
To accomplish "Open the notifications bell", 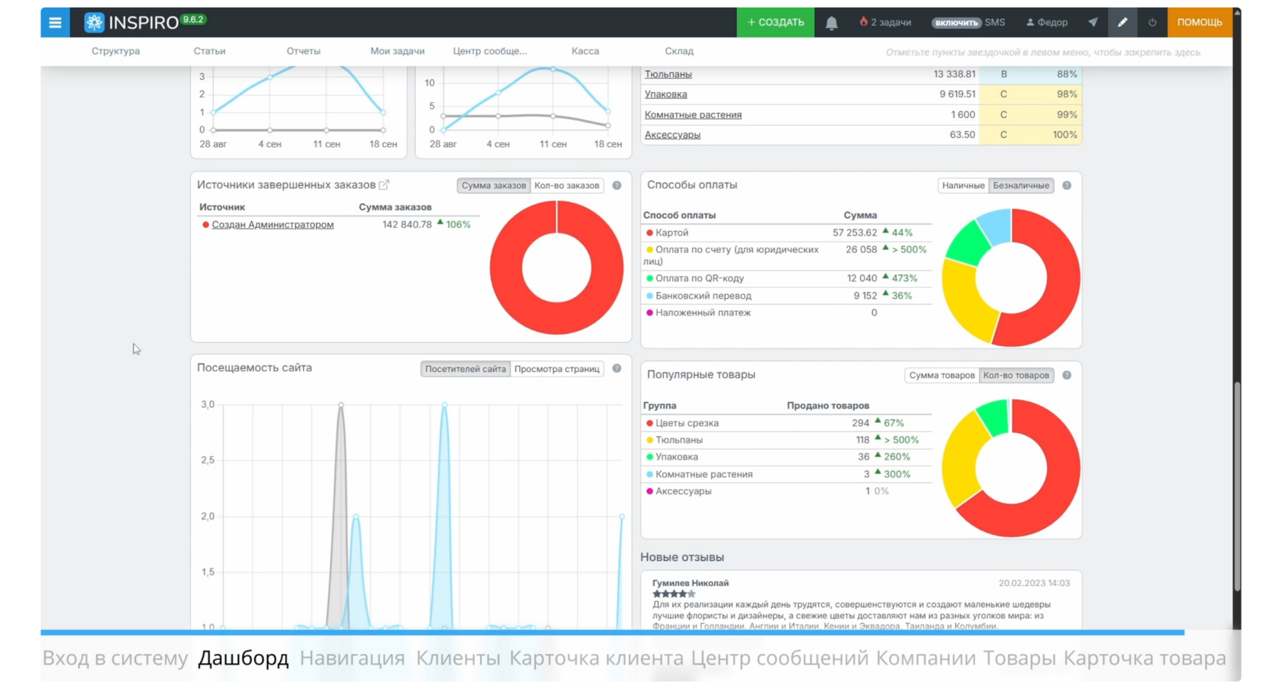I will tap(831, 23).
